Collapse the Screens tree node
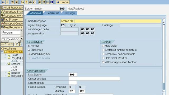 (x=5, y=64)
